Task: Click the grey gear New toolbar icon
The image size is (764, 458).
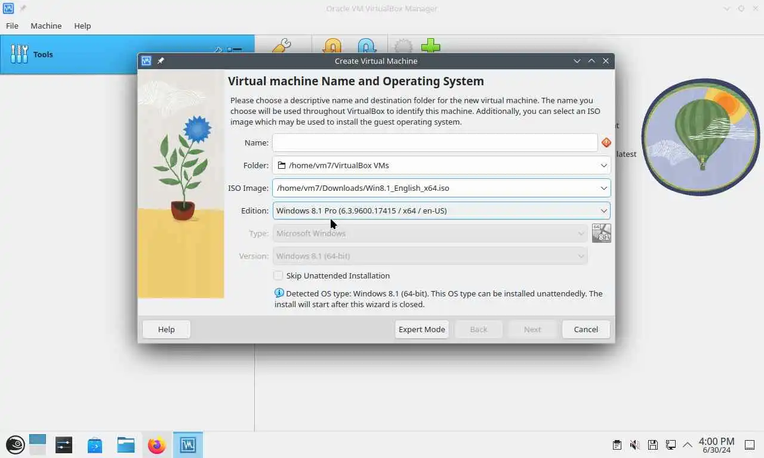Action: (x=403, y=46)
